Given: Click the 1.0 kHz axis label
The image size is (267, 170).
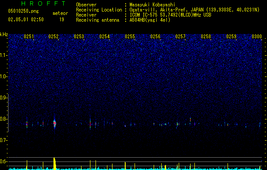Looking at the screenshot, I should click(3, 76).
